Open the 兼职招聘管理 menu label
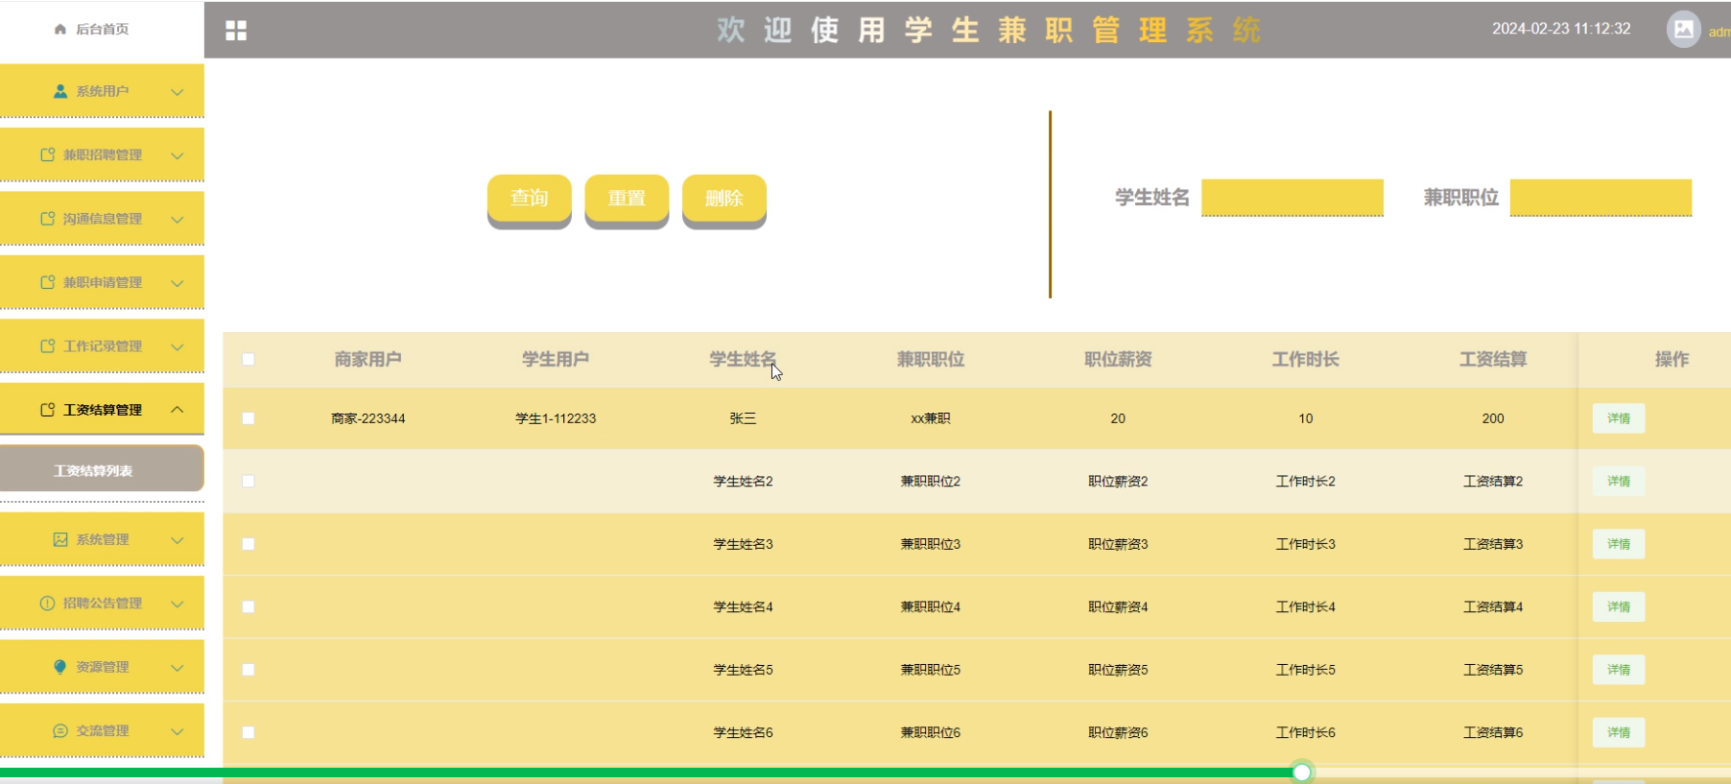 click(103, 154)
